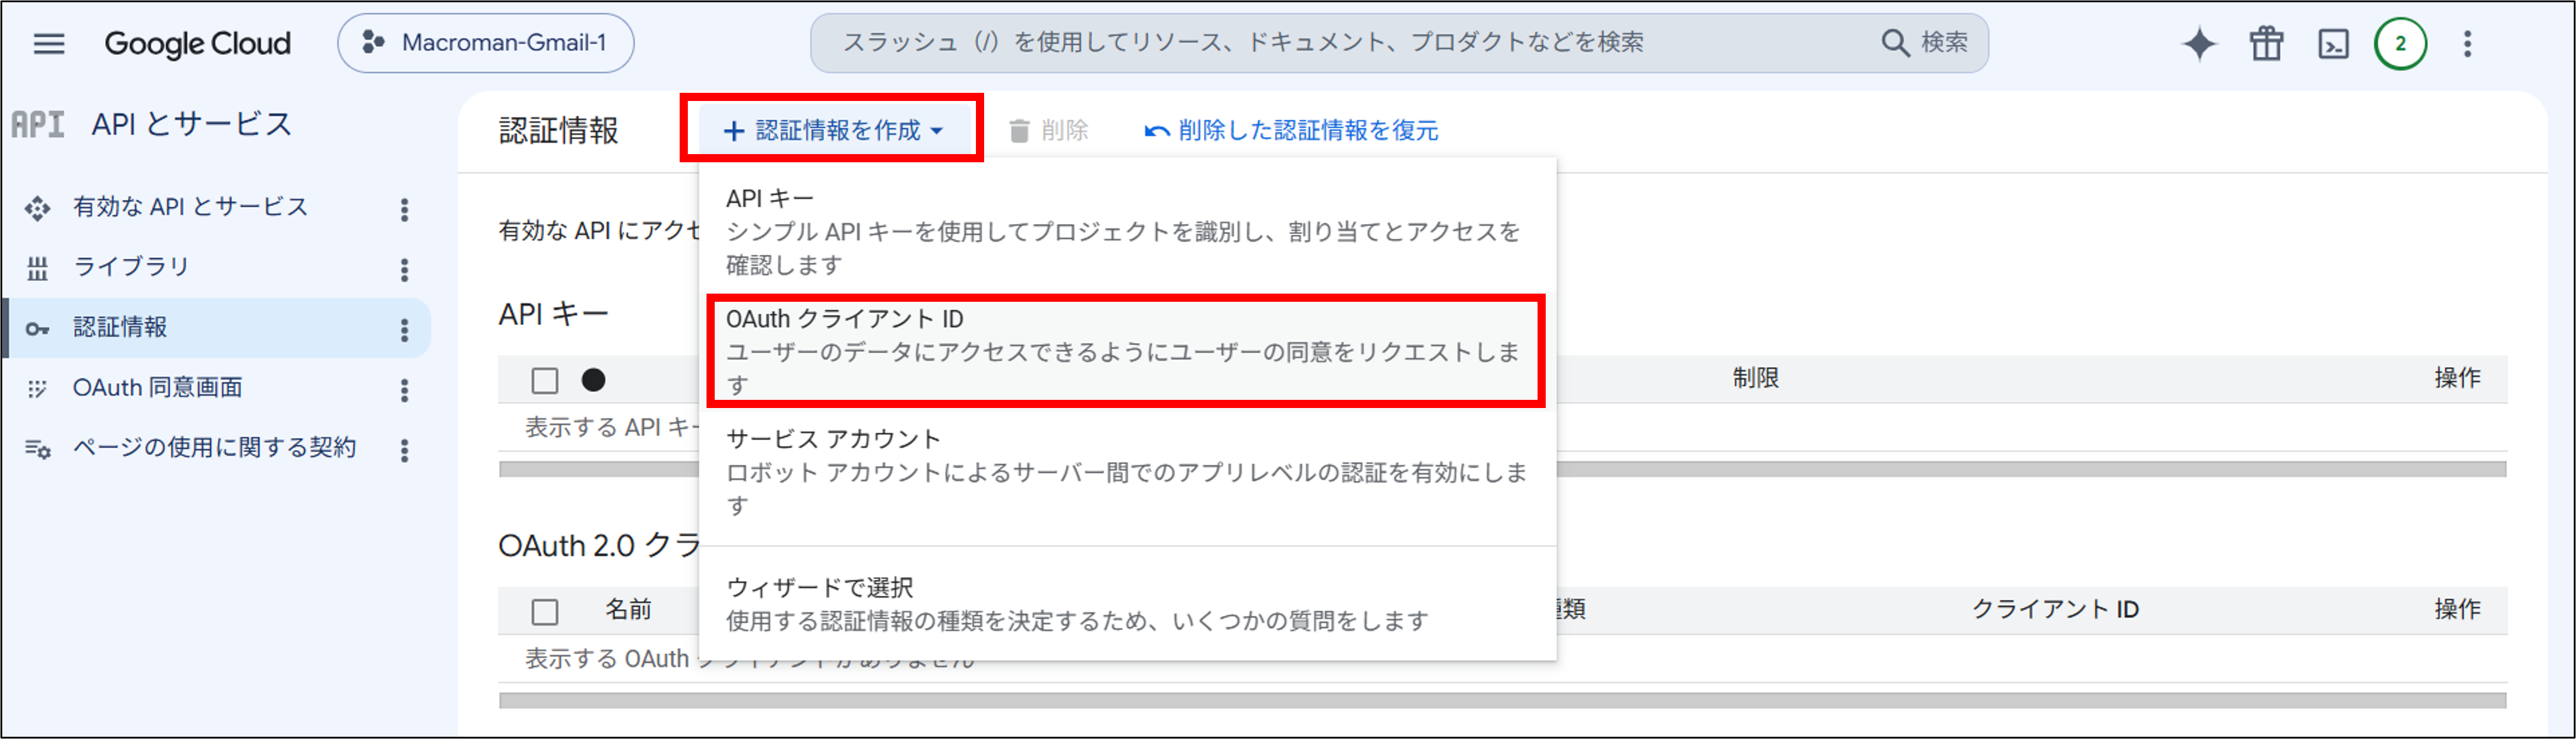Click the 名前 column header
Image resolution: width=2576 pixels, height=739 pixels.
tap(628, 609)
